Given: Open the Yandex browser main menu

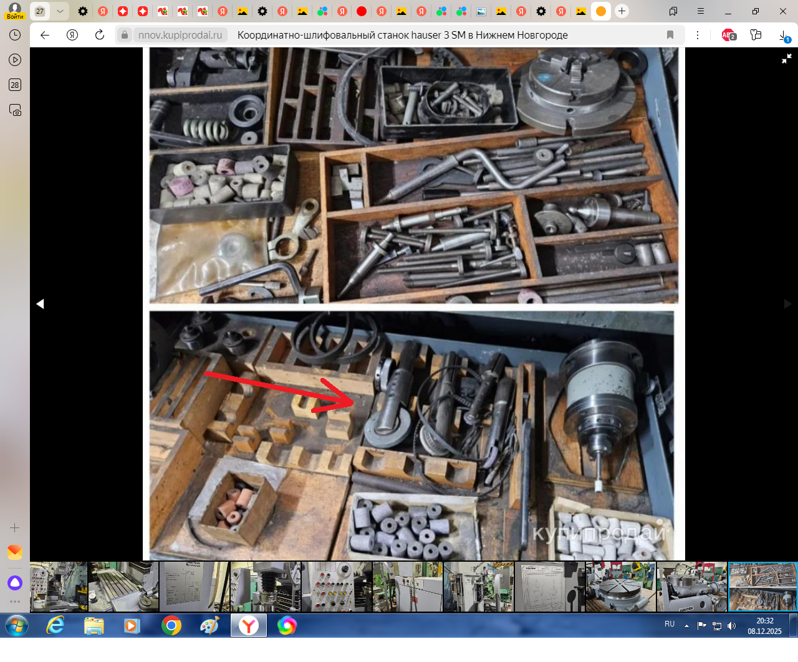Looking at the screenshot, I should coord(701,11).
